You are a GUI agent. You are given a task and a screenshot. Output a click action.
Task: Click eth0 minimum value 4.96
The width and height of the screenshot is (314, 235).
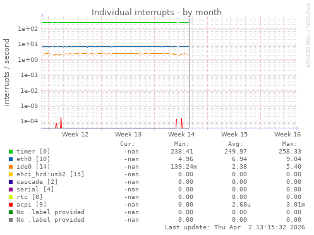click(186, 159)
